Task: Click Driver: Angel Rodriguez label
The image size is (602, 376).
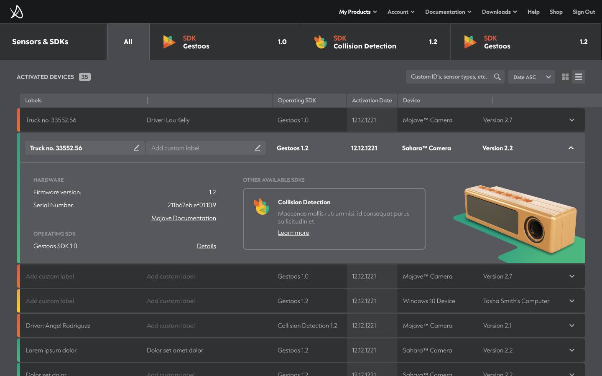Action: coord(58,325)
